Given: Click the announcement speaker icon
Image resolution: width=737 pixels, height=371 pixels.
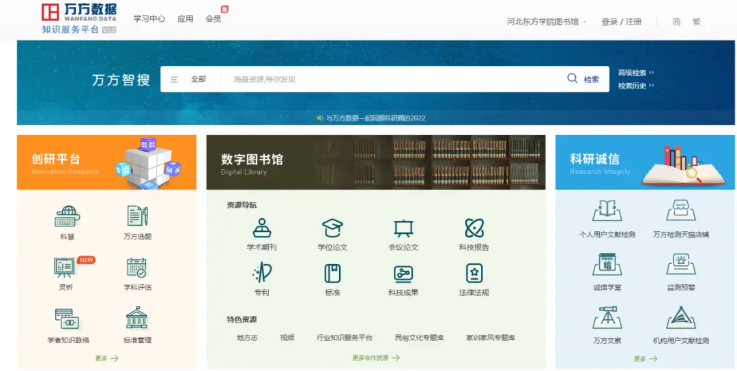Looking at the screenshot, I should click(319, 118).
